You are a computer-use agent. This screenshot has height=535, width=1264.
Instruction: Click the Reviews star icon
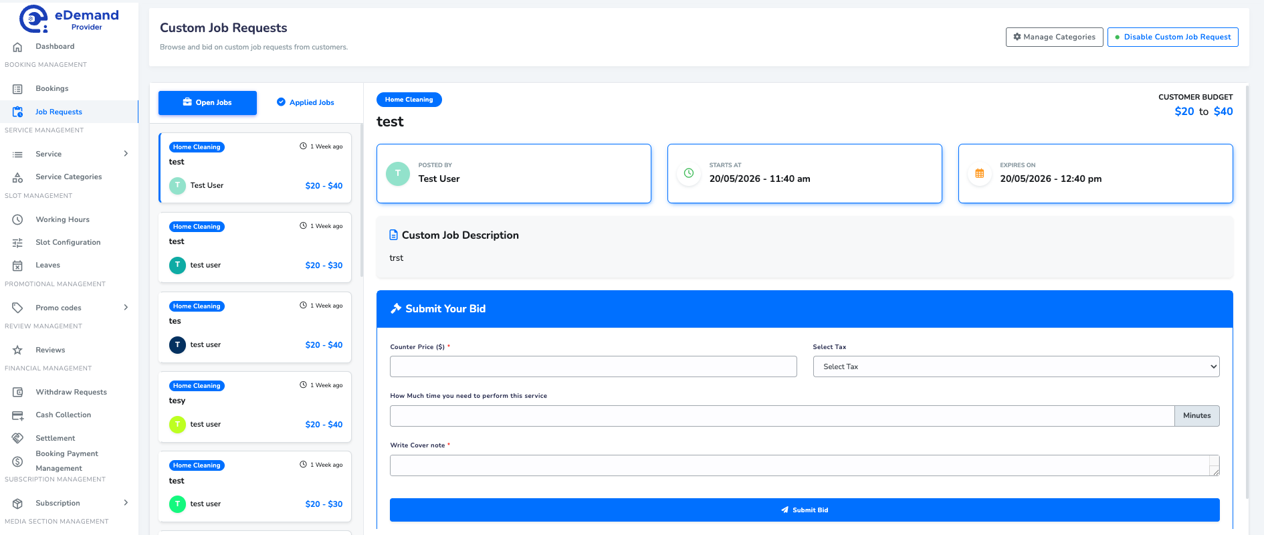(x=18, y=350)
